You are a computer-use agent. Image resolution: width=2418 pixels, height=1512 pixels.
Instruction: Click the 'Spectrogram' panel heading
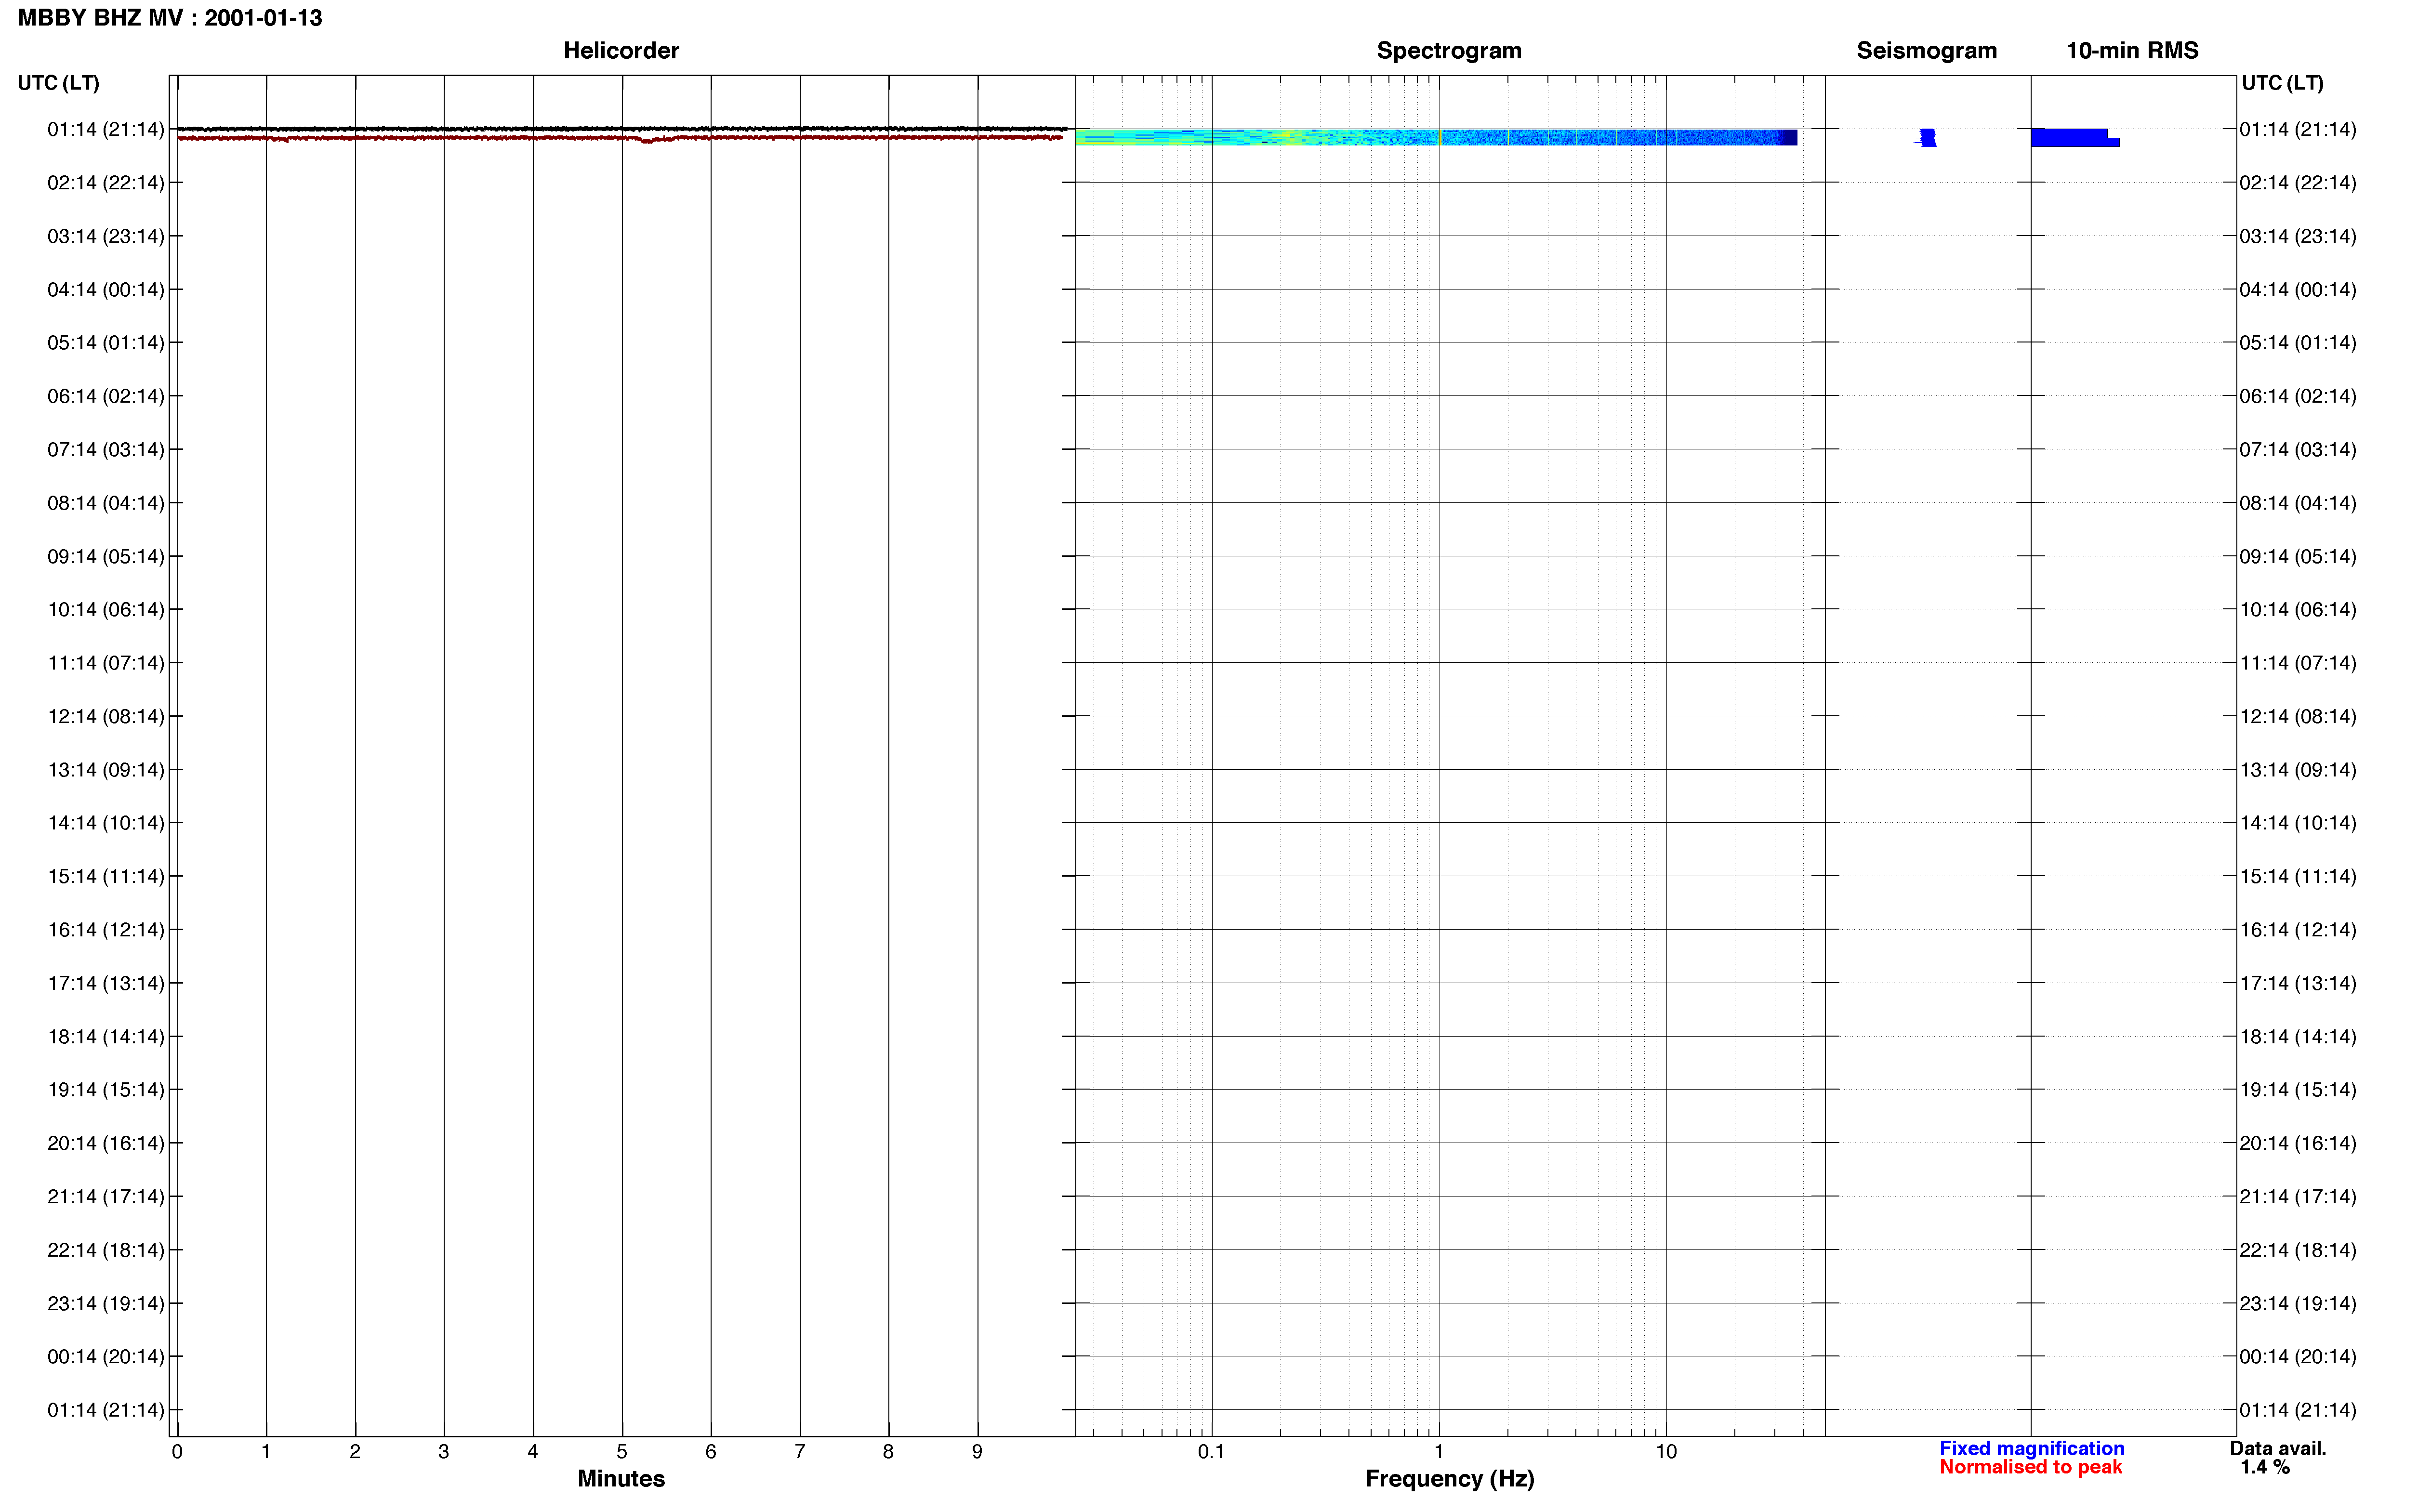pos(1449,51)
